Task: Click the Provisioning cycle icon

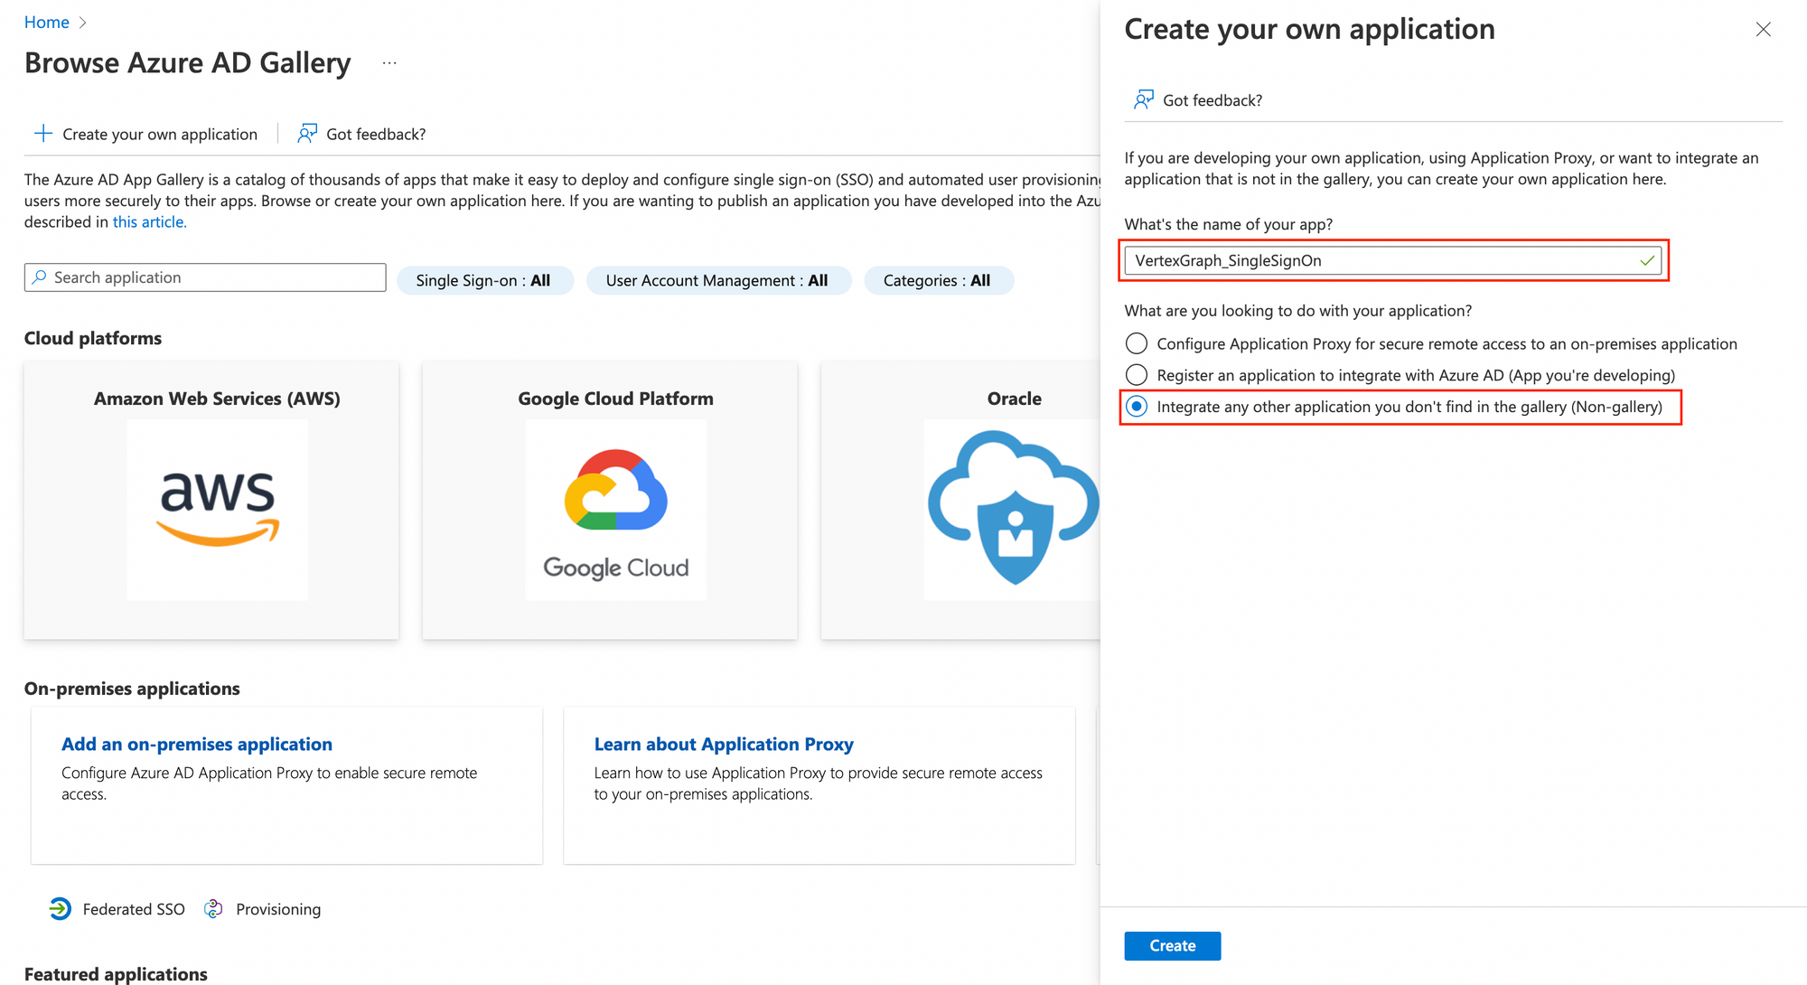Action: click(213, 909)
